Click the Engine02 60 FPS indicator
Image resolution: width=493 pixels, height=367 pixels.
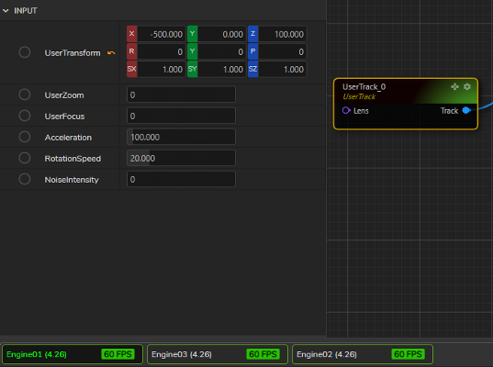point(408,354)
